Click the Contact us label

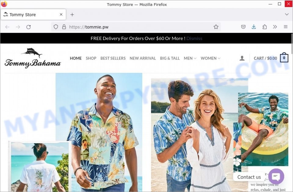(249, 177)
